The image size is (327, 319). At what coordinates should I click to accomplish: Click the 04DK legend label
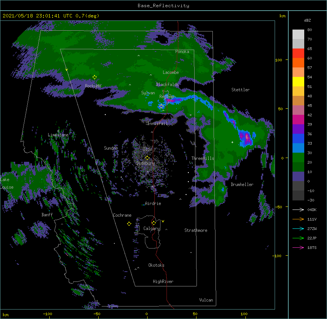tap(312, 210)
